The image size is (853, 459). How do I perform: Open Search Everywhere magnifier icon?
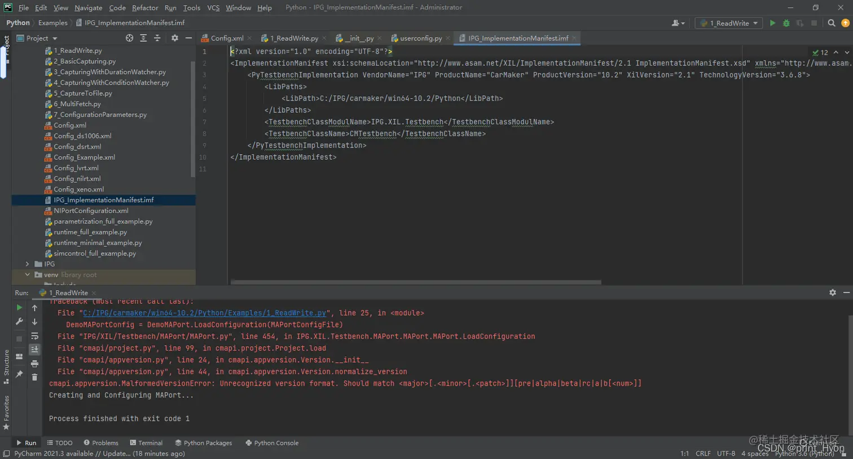(x=831, y=23)
